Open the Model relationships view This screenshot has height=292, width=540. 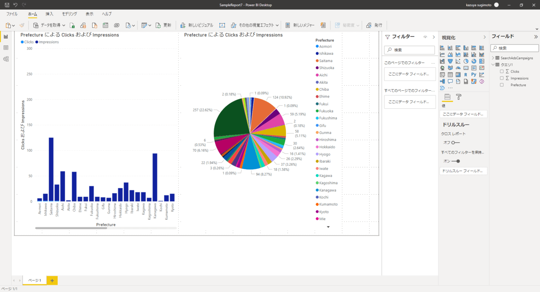(x=6, y=59)
